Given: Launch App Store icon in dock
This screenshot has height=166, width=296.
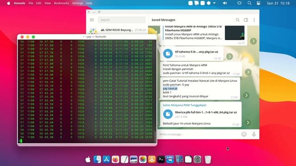Looking at the screenshot, I should point(106,160).
